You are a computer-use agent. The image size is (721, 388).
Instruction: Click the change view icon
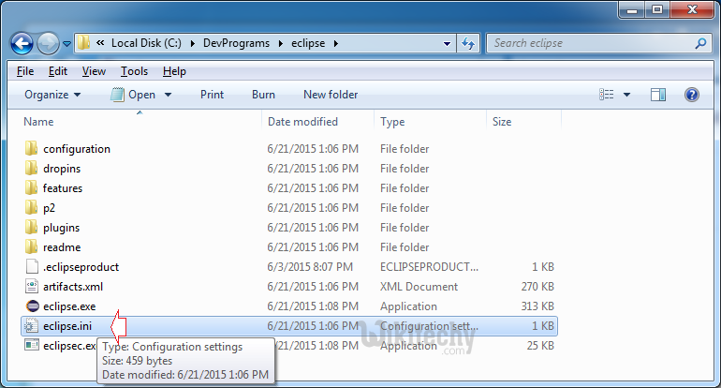click(x=607, y=95)
